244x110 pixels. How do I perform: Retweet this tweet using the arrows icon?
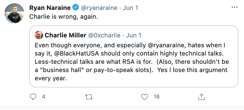click(x=89, y=97)
